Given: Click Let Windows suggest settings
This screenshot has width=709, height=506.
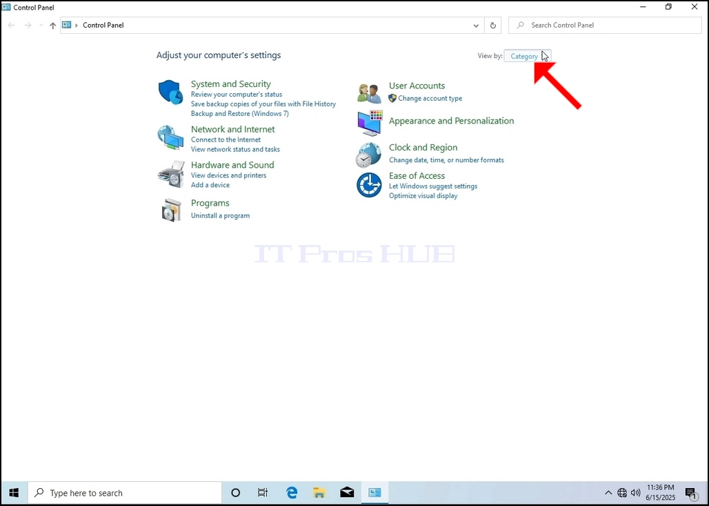Looking at the screenshot, I should click(432, 186).
